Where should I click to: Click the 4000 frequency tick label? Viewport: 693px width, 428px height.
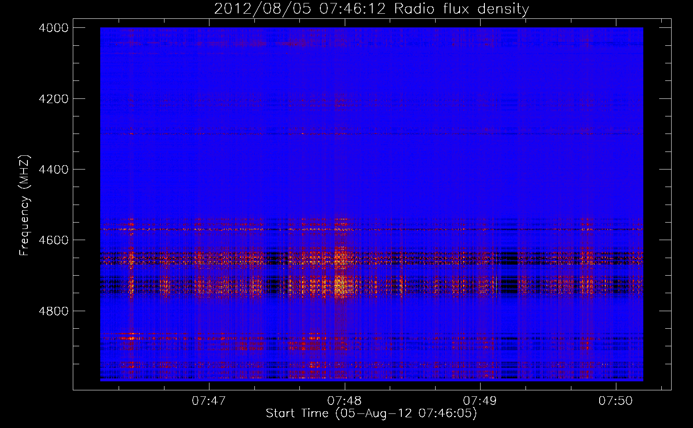point(54,28)
